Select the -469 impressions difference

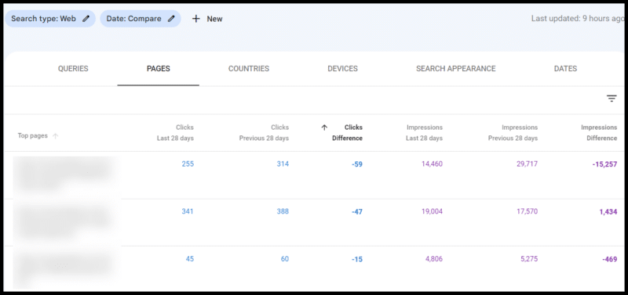pos(610,260)
